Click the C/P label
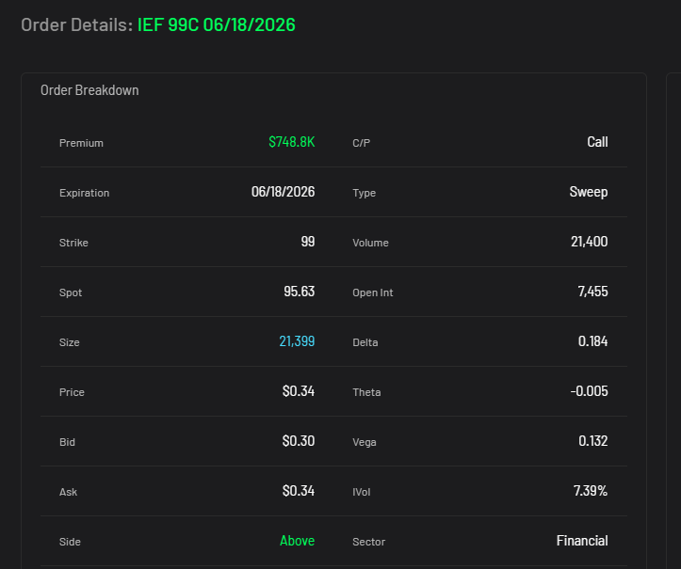Image resolution: width=681 pixels, height=569 pixels. coord(362,143)
